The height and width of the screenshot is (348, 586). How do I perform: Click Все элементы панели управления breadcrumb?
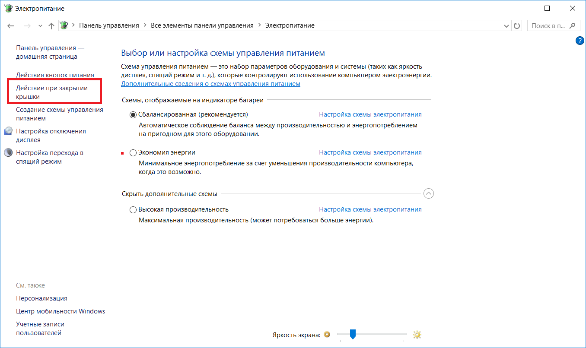point(202,25)
